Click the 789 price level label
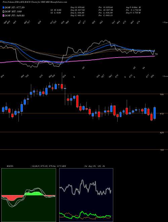168x222 pixels. [162, 150]
